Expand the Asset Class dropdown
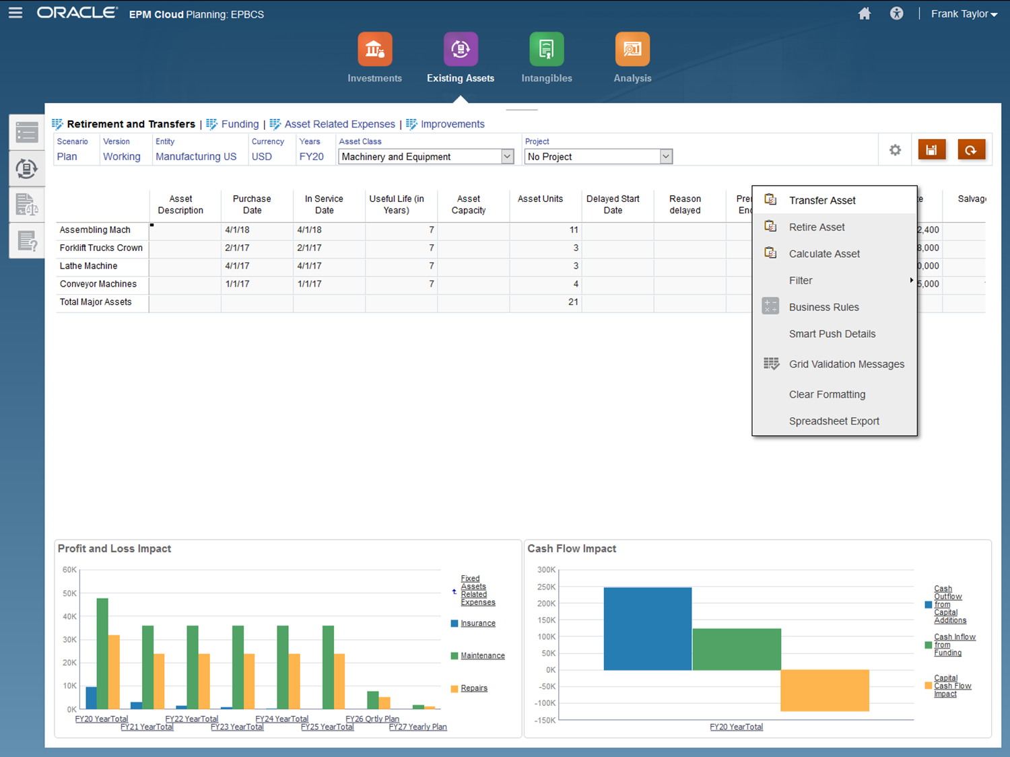 (x=507, y=157)
